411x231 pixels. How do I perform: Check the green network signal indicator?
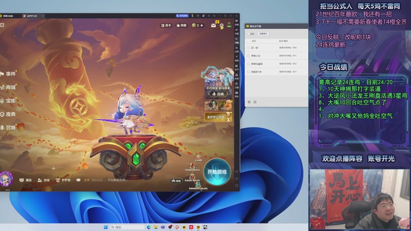pyautogui.click(x=229, y=25)
